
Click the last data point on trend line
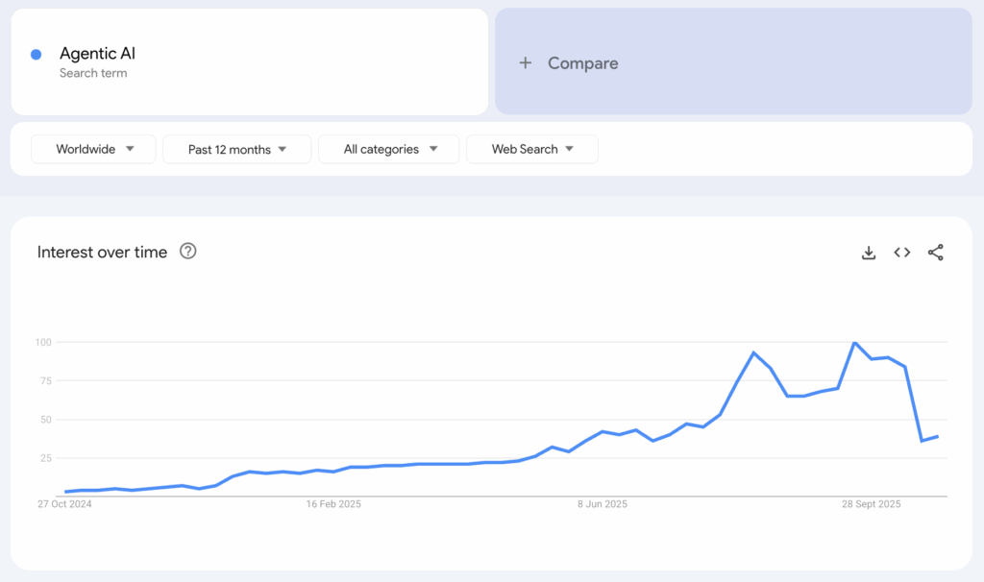938,436
